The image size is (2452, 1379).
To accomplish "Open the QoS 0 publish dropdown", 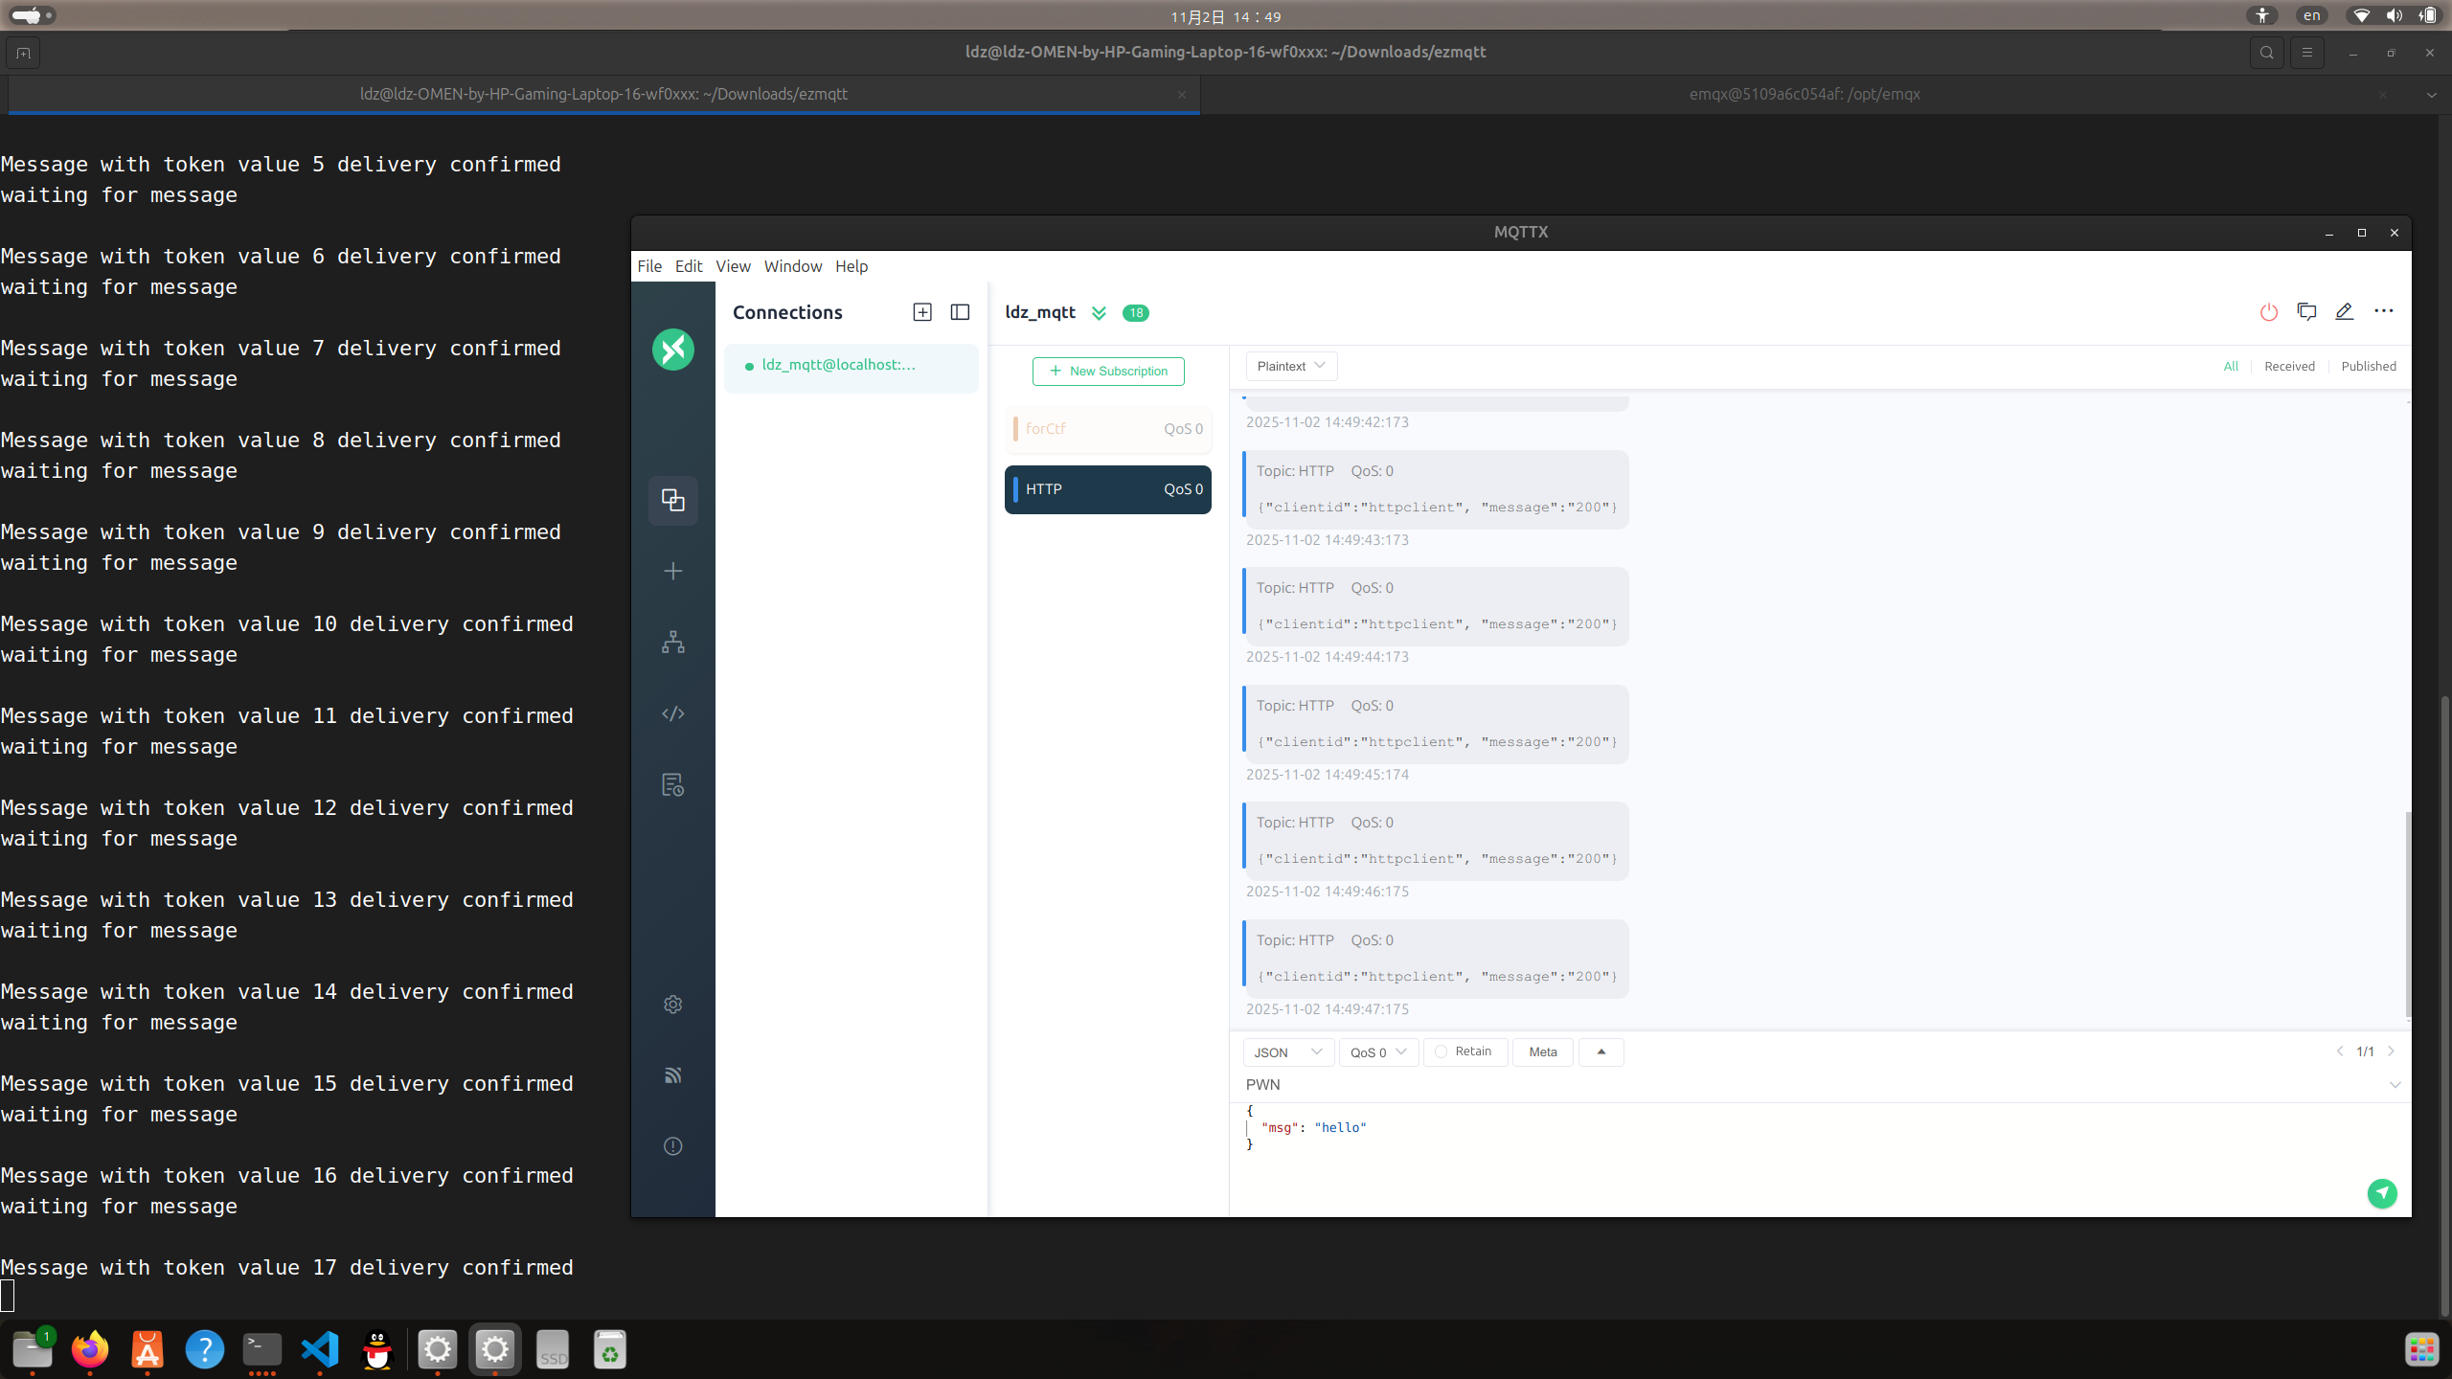I will tap(1377, 1052).
